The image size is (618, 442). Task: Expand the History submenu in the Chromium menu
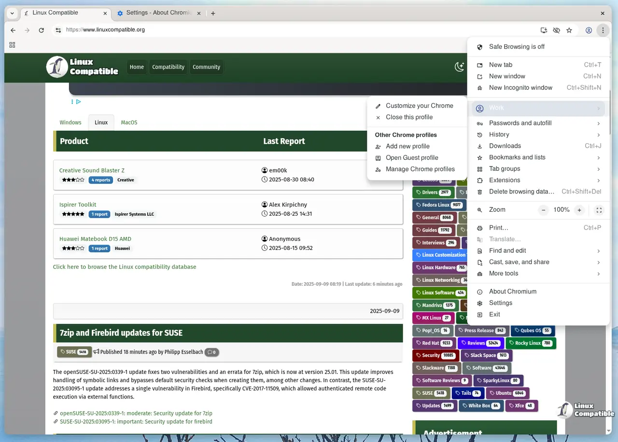(x=499, y=134)
